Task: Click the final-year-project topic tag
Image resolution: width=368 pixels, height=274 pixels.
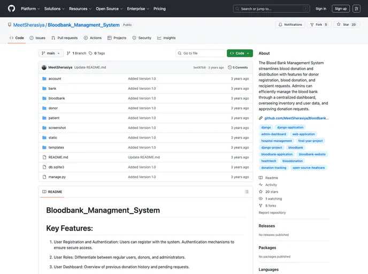Action: pos(310,141)
